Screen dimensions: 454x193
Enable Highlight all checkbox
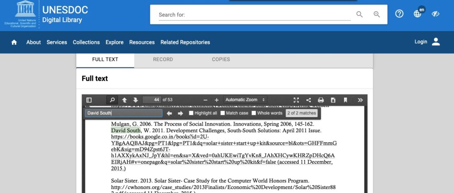[x=192, y=113]
